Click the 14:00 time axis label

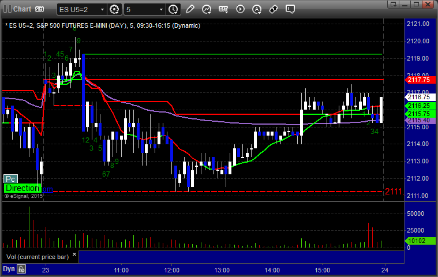[272, 270]
